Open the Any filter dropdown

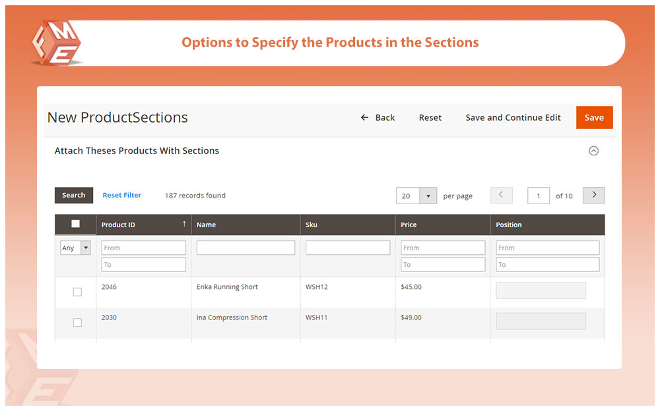[x=76, y=248]
